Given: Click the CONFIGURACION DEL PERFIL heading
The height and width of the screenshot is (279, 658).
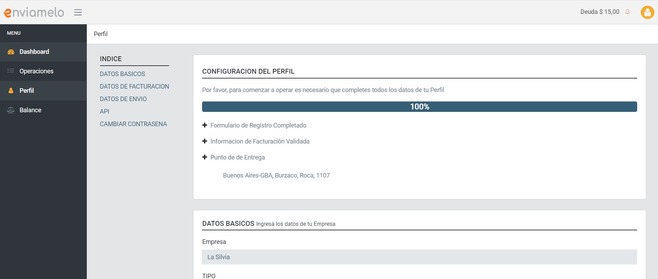Looking at the screenshot, I should 248,71.
